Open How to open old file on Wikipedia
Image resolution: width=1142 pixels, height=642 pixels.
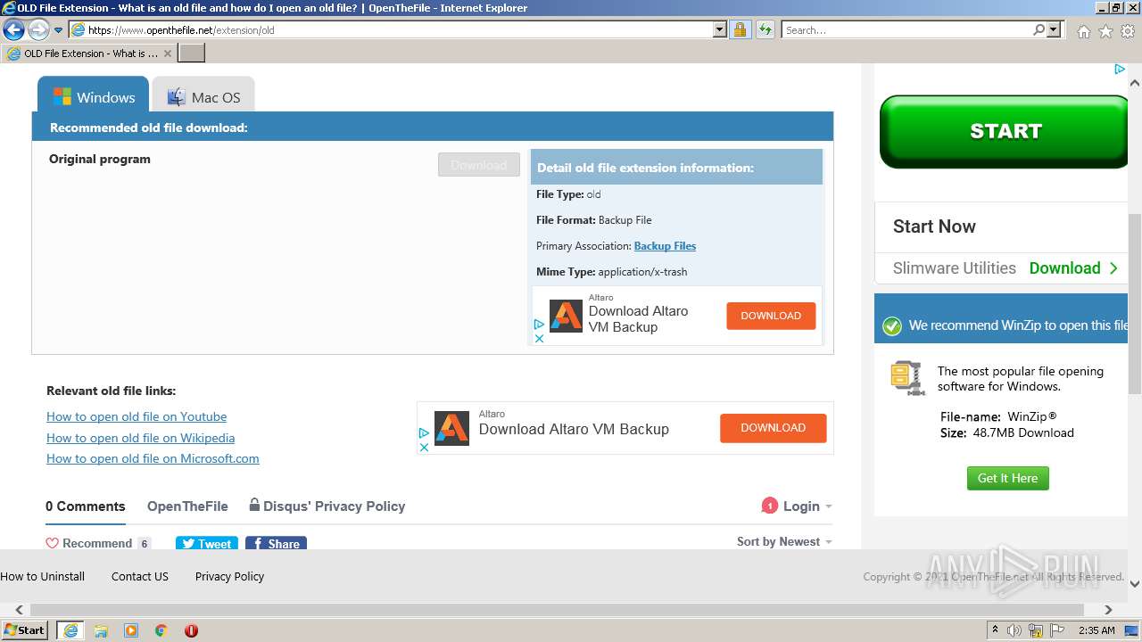tap(141, 438)
